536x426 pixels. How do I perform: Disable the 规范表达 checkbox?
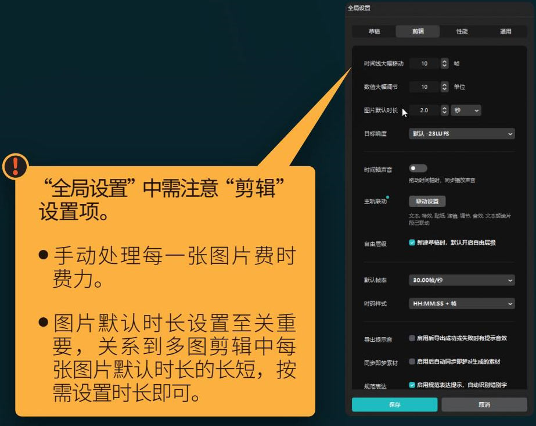412,385
